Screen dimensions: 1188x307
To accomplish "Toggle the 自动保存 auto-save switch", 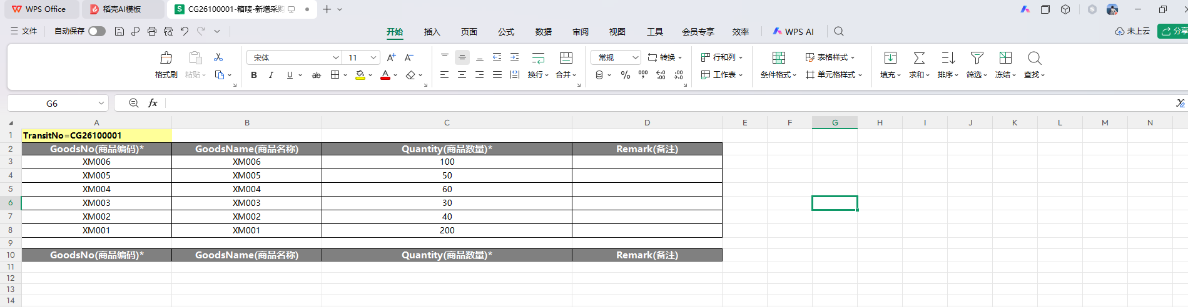I will click(97, 31).
